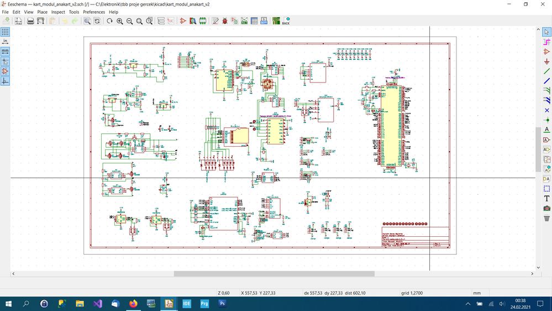This screenshot has height=311, width=552.
Task: Switch units to inches
Action: click(x=5, y=42)
